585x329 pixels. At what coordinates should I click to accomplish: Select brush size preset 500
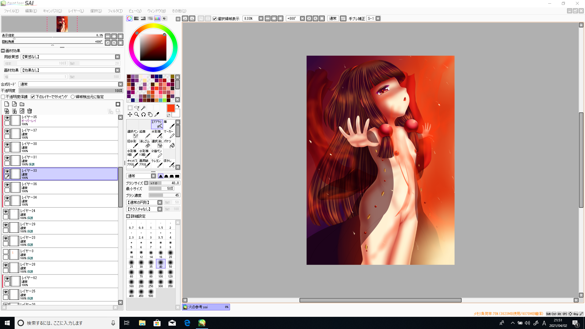(151, 293)
